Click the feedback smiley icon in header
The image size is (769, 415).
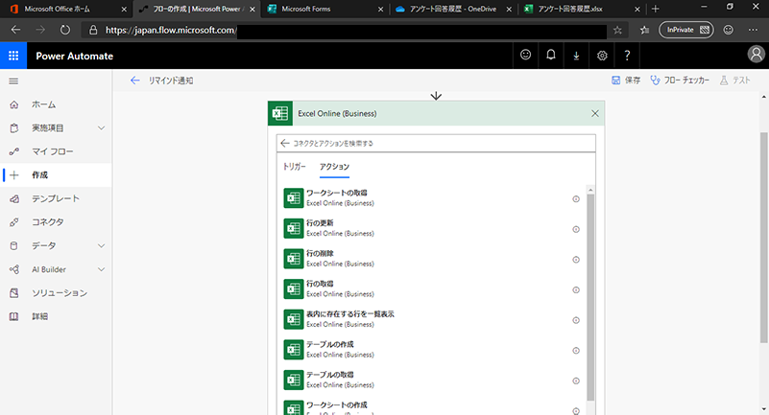coord(525,55)
